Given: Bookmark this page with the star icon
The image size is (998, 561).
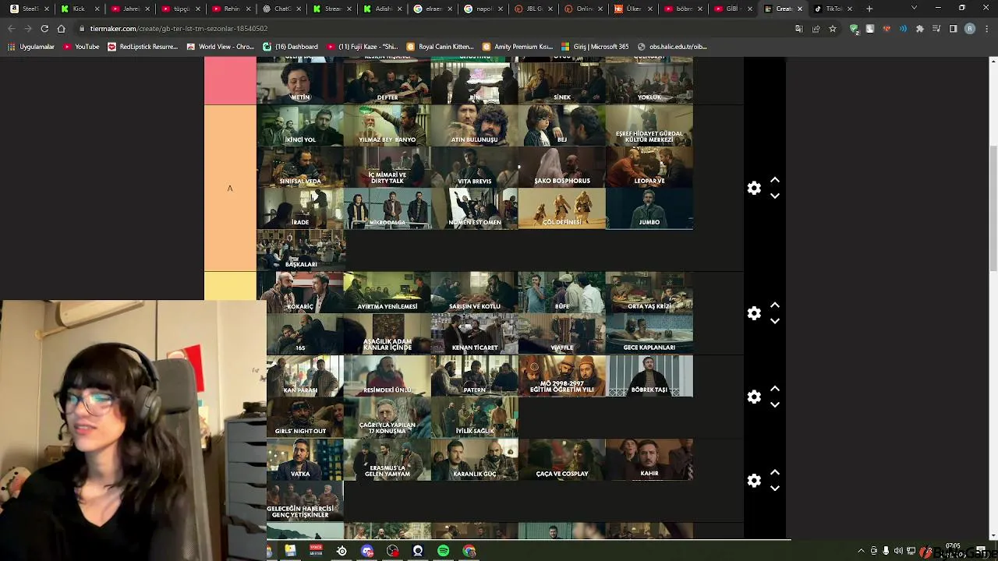Looking at the screenshot, I should [833, 29].
